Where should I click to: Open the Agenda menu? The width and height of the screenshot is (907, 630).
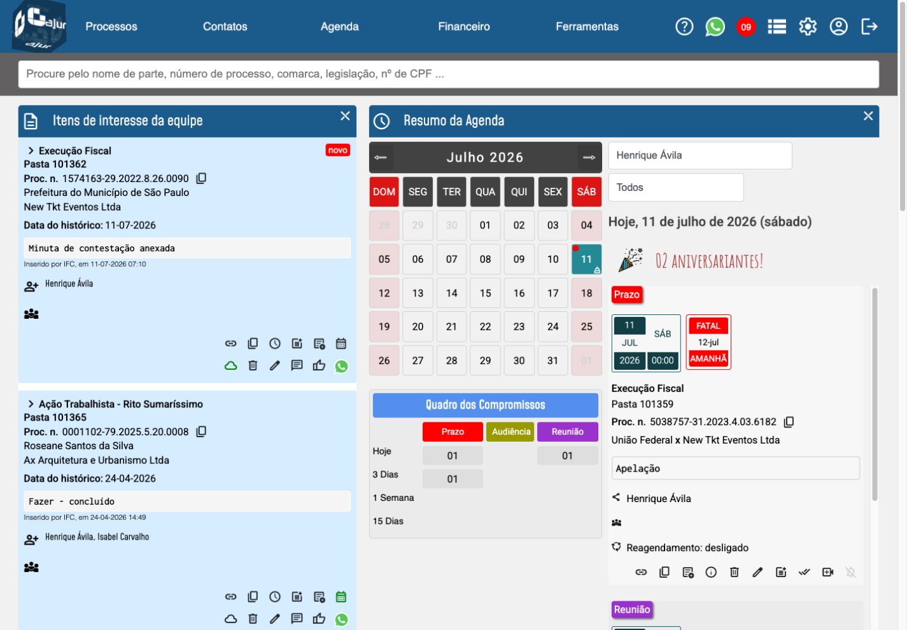[x=339, y=27]
